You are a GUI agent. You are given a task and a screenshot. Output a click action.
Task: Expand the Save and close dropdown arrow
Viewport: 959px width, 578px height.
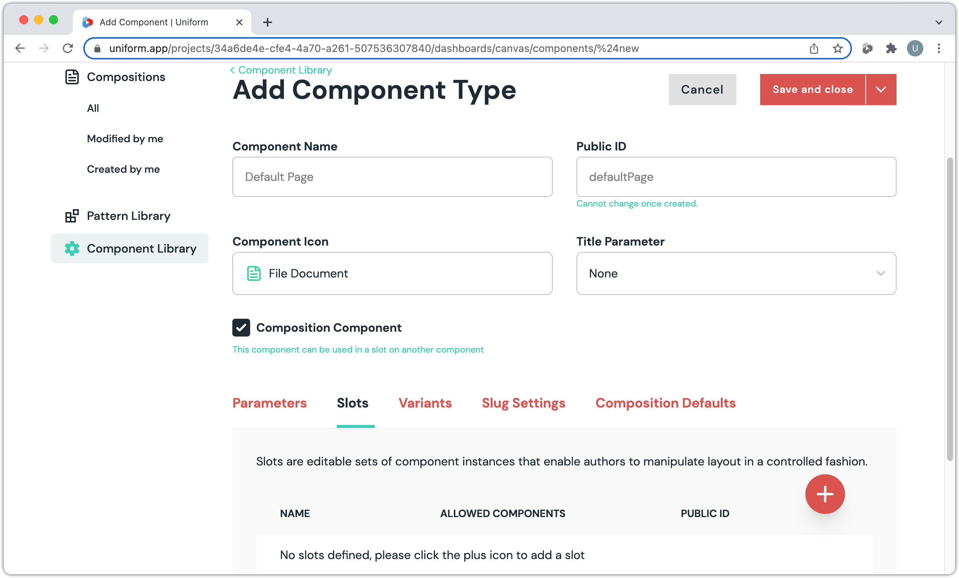point(881,90)
